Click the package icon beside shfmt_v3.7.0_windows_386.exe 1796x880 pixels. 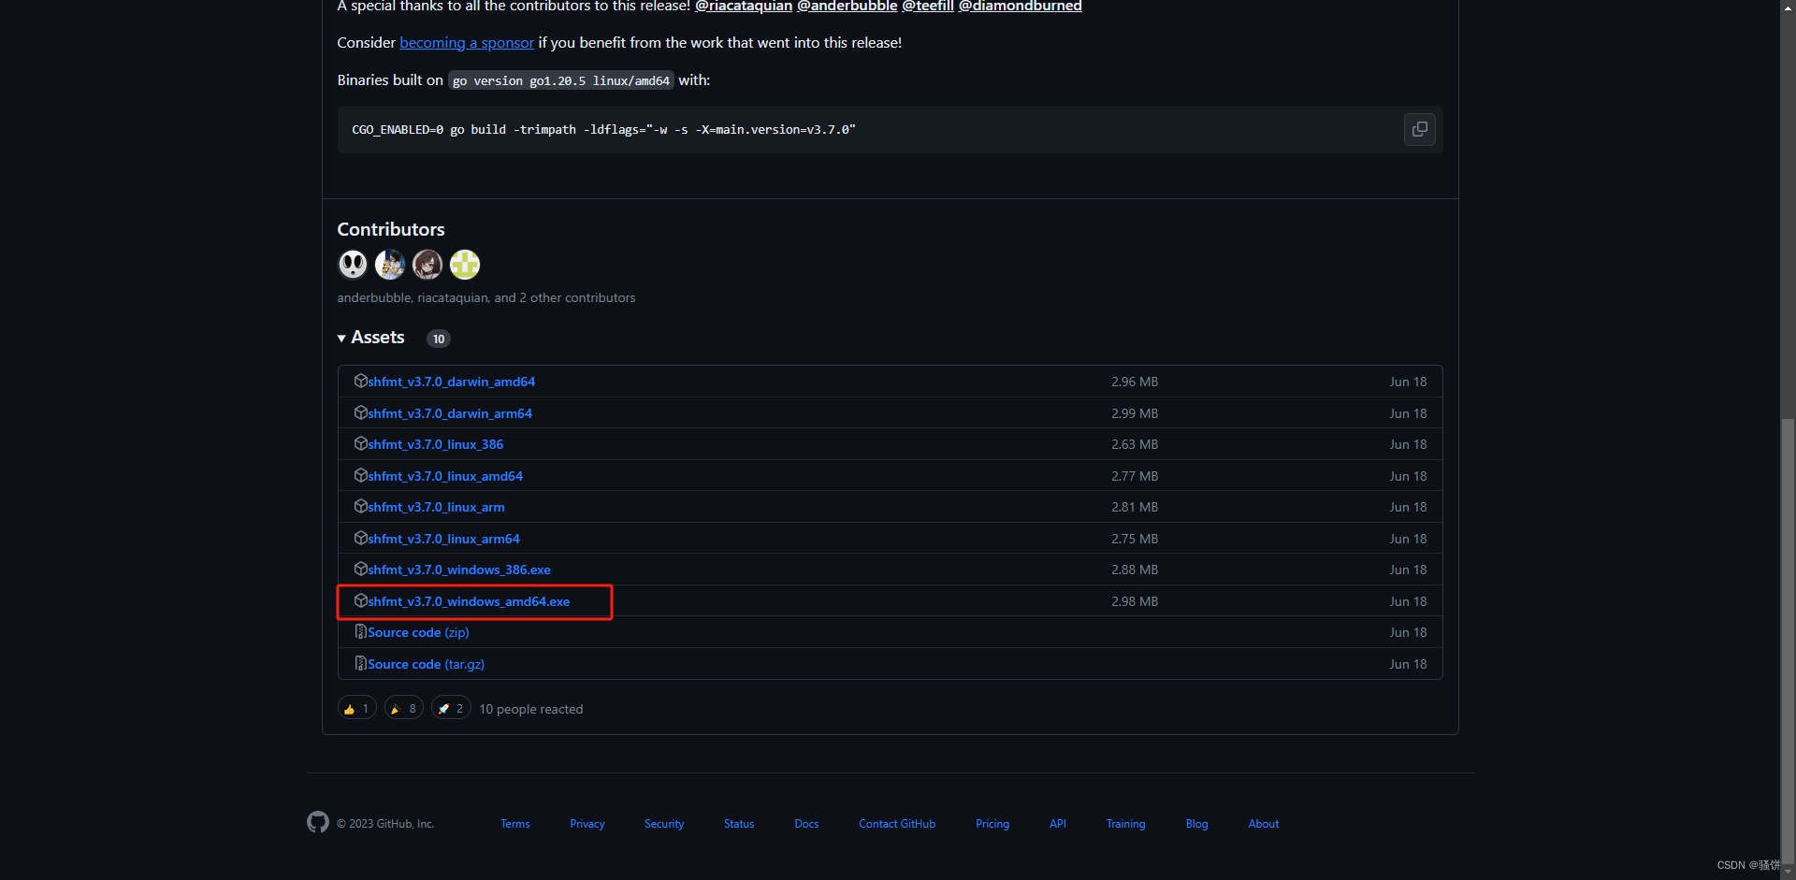point(360,569)
